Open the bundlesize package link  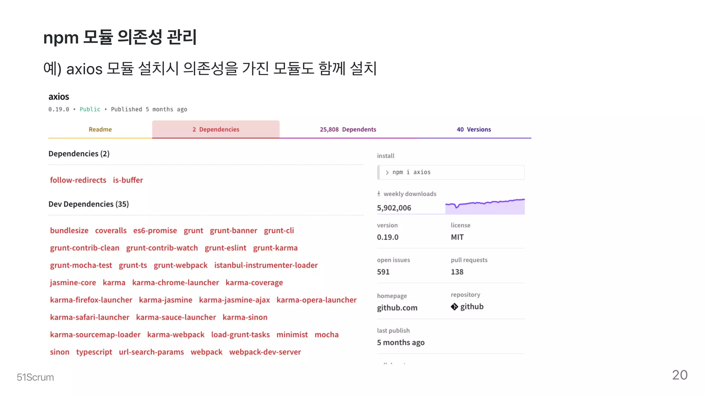[69, 231]
